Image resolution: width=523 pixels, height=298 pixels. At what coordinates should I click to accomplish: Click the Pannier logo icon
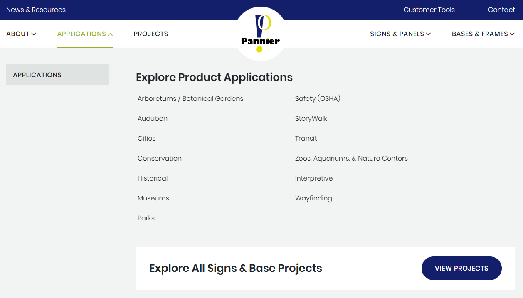pyautogui.click(x=261, y=34)
